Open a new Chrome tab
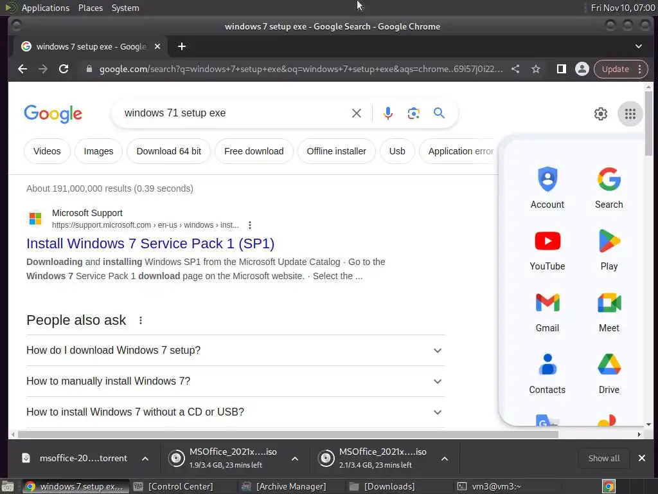 coord(181,46)
